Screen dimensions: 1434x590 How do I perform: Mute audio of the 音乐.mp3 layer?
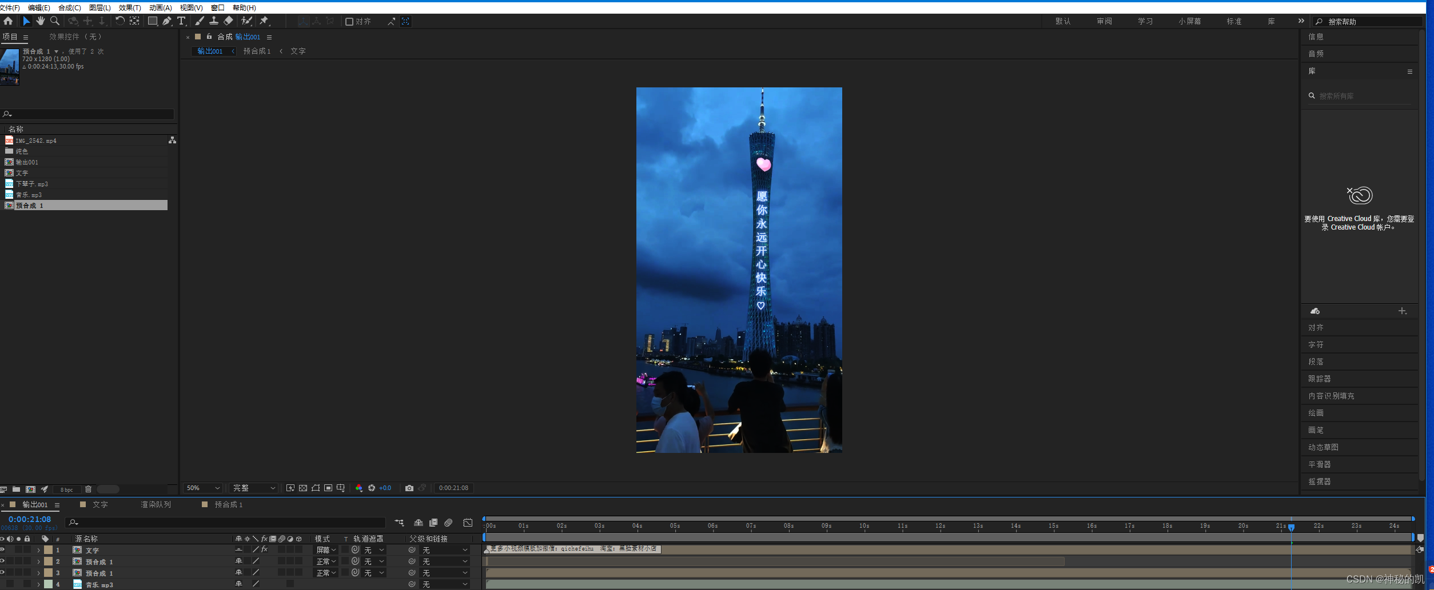coord(10,584)
